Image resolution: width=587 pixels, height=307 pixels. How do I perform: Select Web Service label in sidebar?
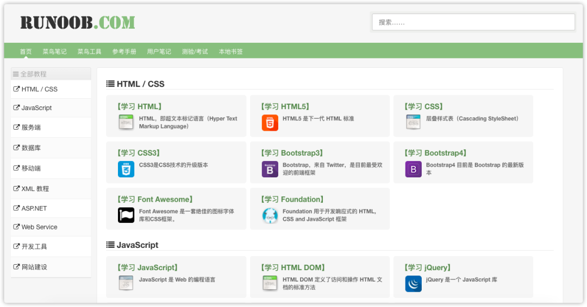click(39, 227)
